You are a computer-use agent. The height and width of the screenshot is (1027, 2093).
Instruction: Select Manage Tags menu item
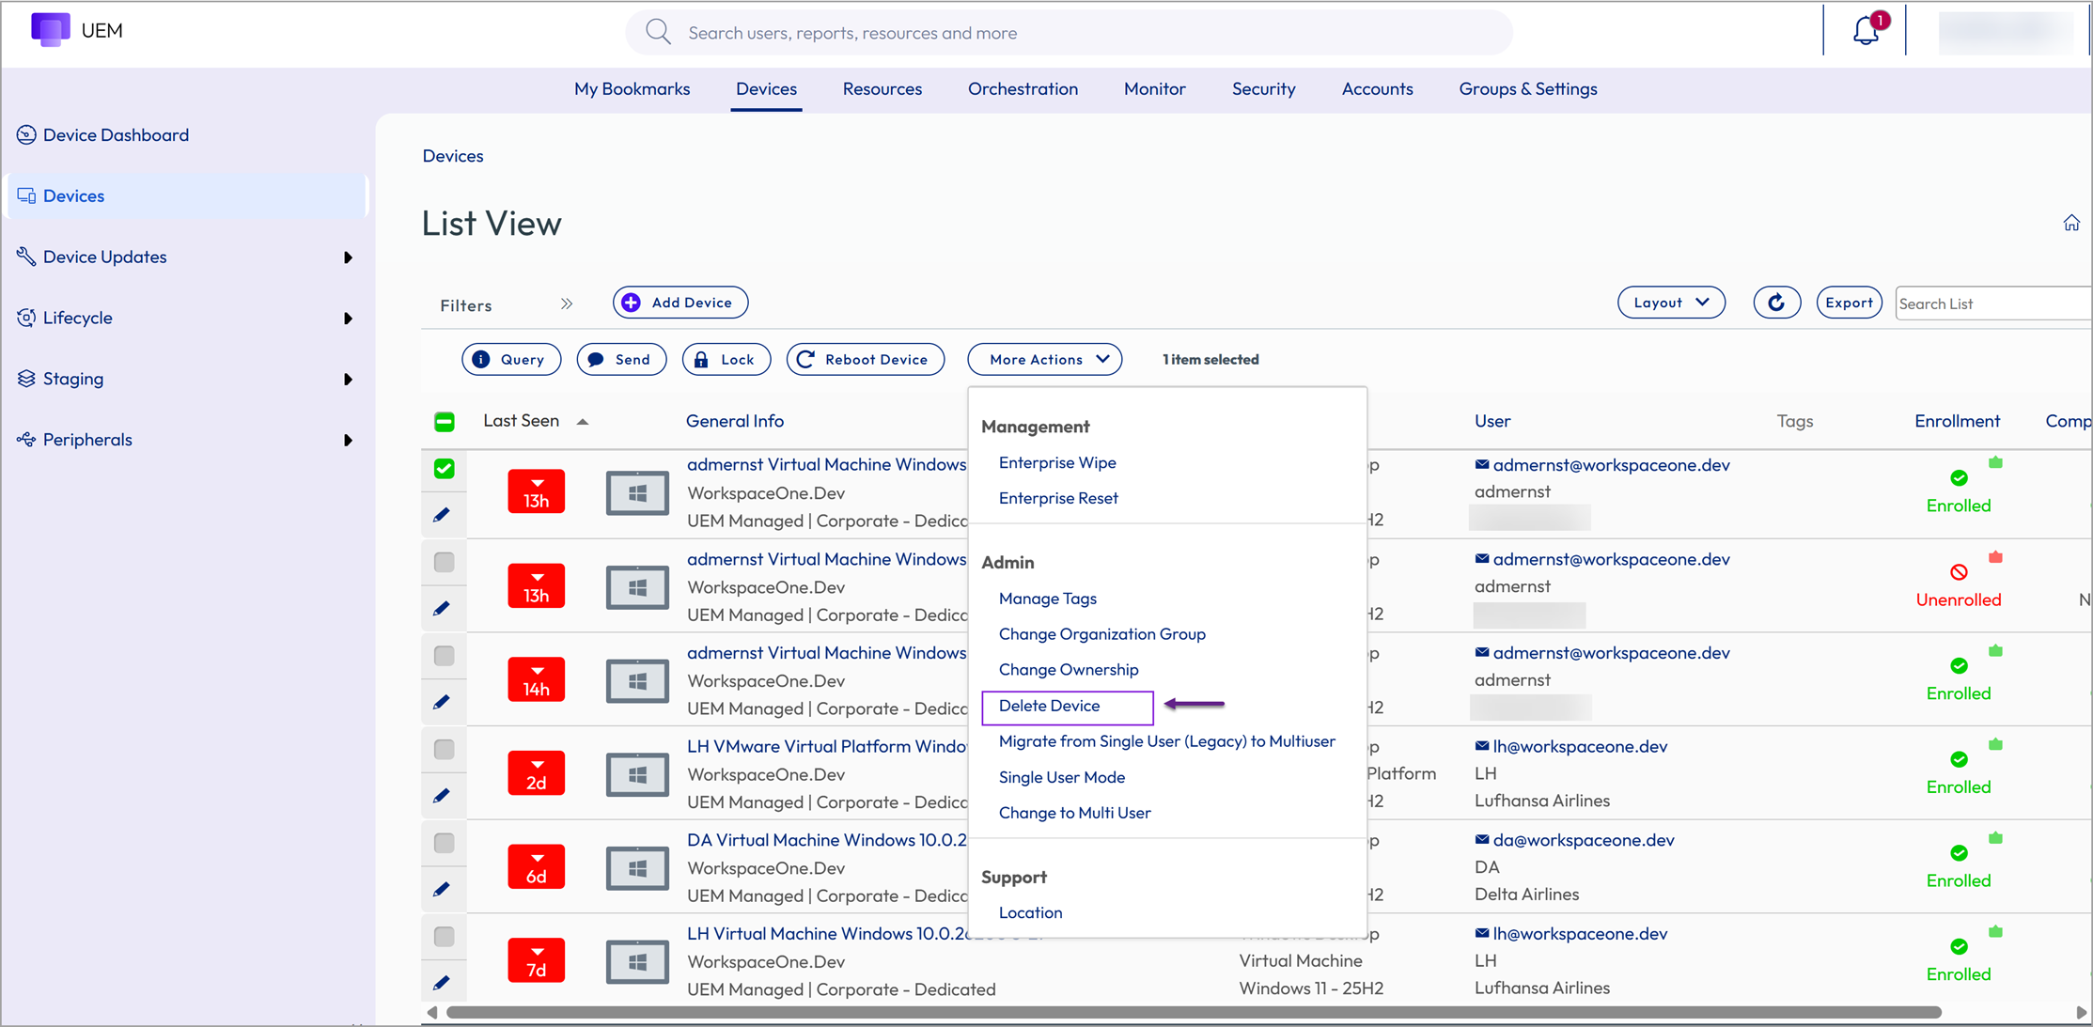point(1048,599)
